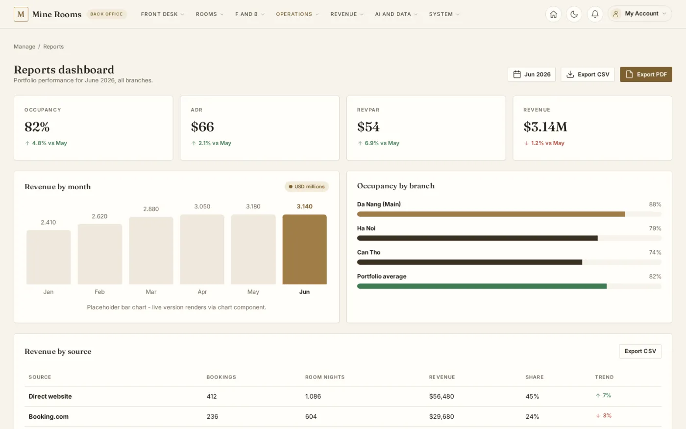Expand System menu chevron
Image resolution: width=686 pixels, height=429 pixels.
coord(458,14)
